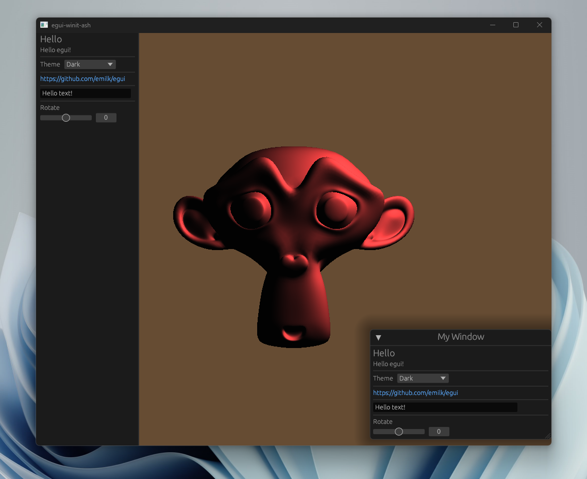Click the Rotate slider handle in the side panel
The height and width of the screenshot is (479, 587).
(66, 118)
